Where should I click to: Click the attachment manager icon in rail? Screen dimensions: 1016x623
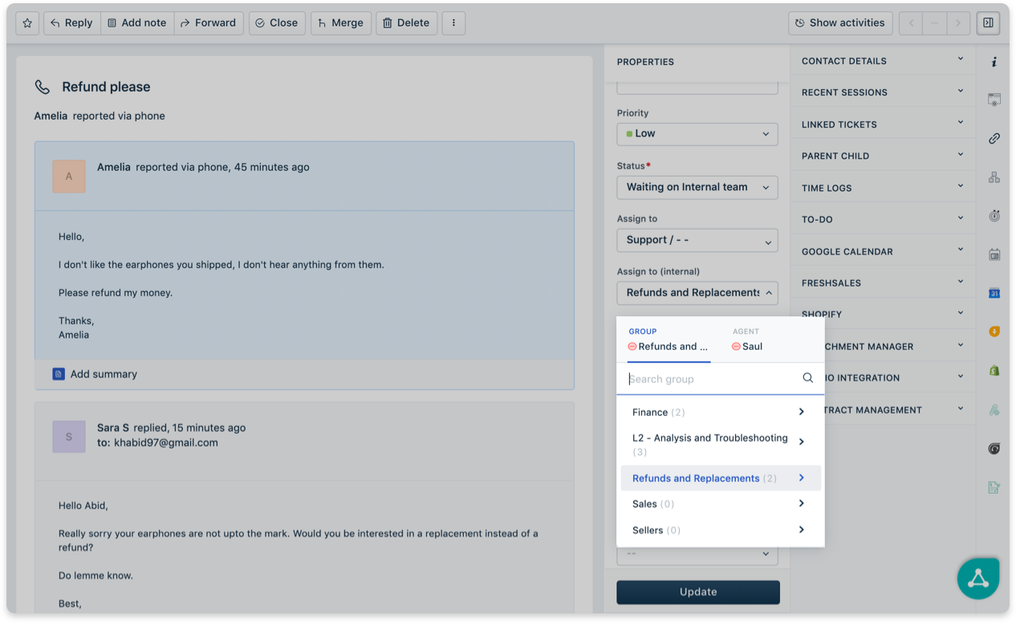pyautogui.click(x=994, y=409)
